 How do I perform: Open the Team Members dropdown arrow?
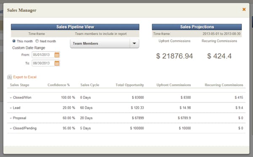pos(134,43)
